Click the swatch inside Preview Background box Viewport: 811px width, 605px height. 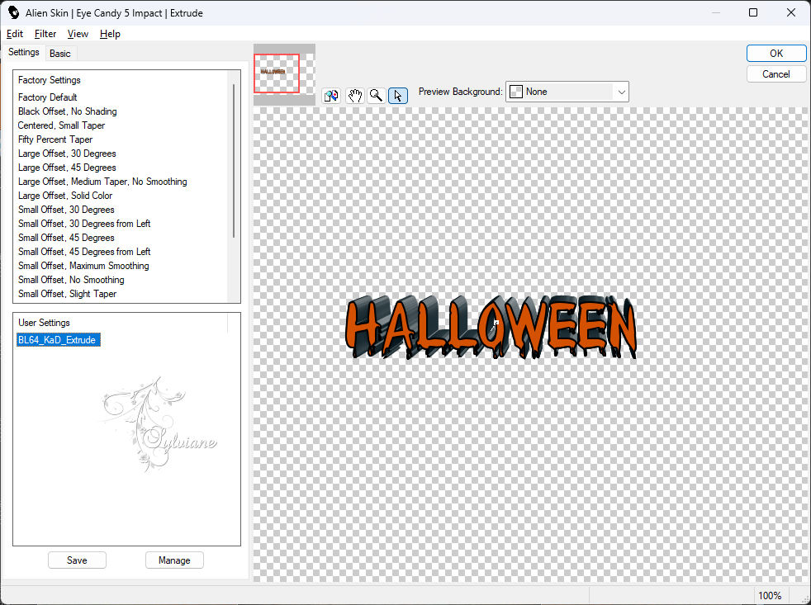coord(515,92)
